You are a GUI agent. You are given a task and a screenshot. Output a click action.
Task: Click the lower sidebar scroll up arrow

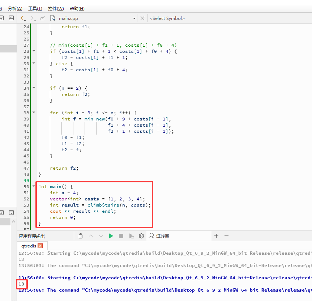coord(13,221)
